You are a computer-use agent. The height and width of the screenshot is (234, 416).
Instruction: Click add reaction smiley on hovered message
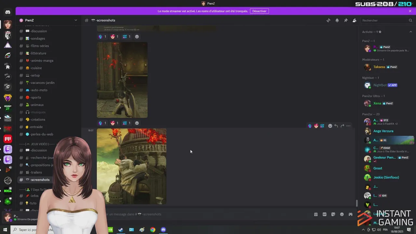click(x=330, y=126)
